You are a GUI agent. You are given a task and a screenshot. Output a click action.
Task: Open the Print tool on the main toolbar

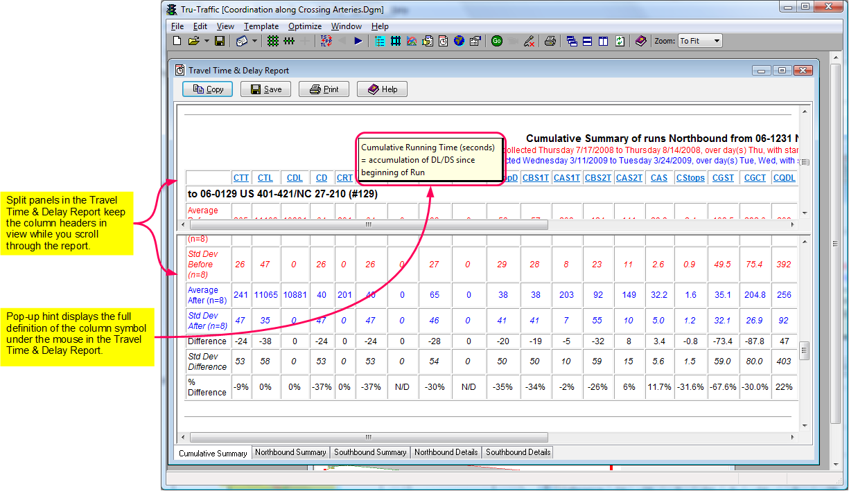(x=550, y=41)
